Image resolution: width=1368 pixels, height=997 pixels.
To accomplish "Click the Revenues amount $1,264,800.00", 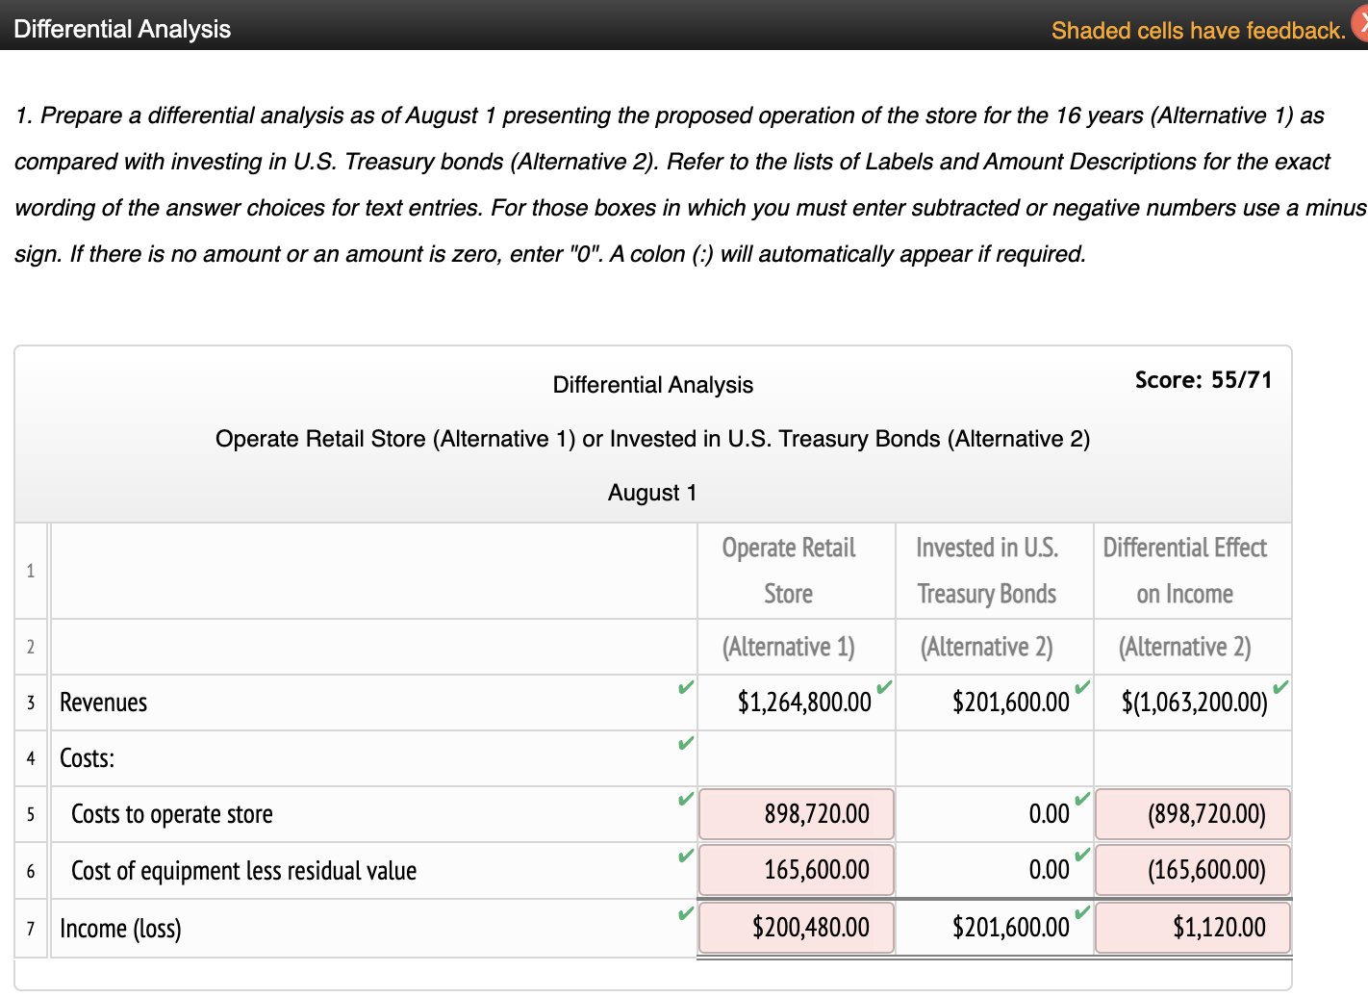I will (x=804, y=703).
